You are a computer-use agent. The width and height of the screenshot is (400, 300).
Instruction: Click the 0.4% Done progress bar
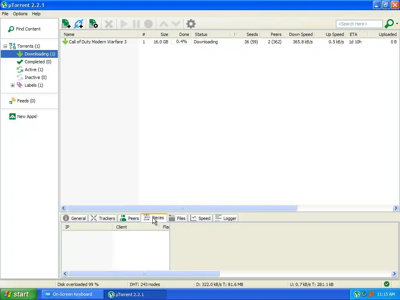[181, 41]
